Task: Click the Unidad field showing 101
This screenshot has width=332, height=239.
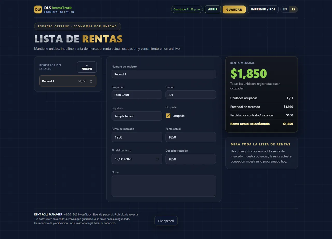Action: pyautogui.click(x=191, y=95)
